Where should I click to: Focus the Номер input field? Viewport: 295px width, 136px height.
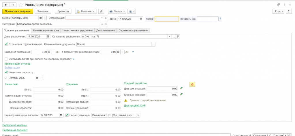pos(167,19)
